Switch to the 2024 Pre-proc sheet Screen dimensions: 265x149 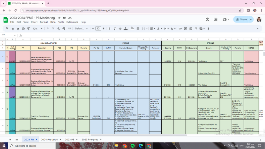coord(49,139)
